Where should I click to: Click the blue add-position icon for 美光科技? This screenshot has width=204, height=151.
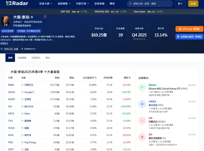point(142,104)
